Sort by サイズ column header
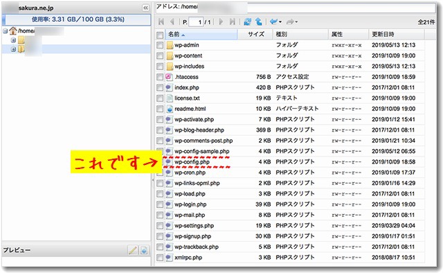443x273 pixels. click(255, 35)
